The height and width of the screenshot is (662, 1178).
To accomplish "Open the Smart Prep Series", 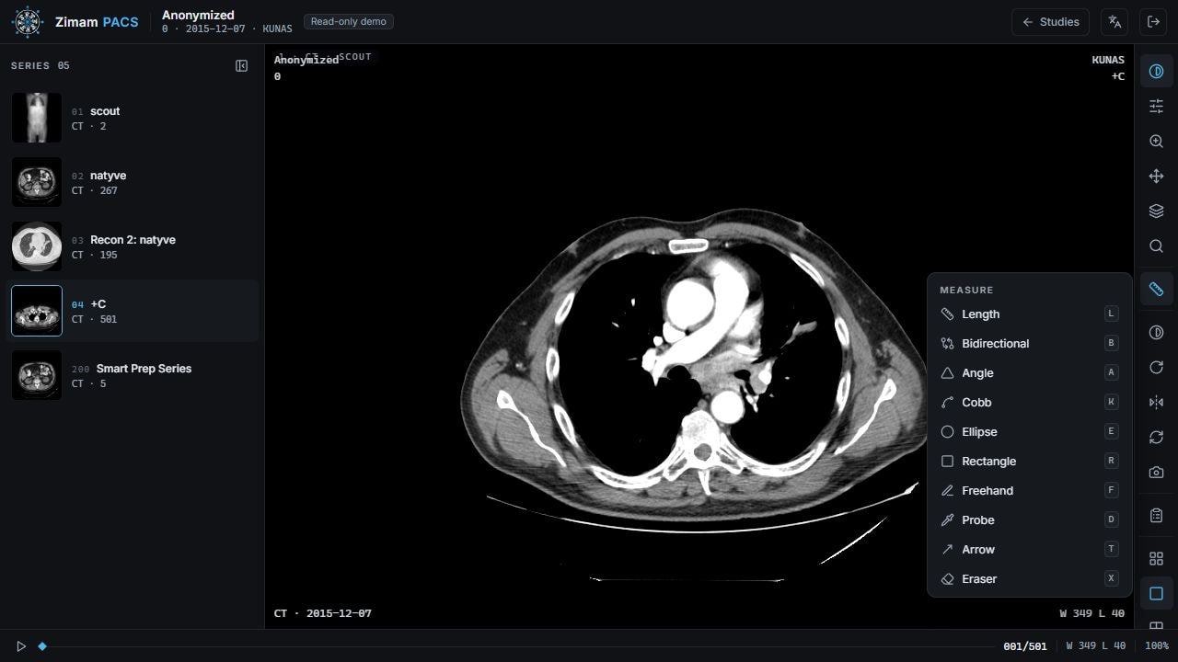I will pos(133,375).
